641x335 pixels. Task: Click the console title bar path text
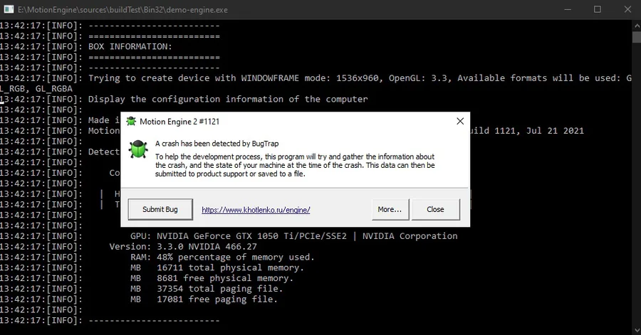(123, 10)
